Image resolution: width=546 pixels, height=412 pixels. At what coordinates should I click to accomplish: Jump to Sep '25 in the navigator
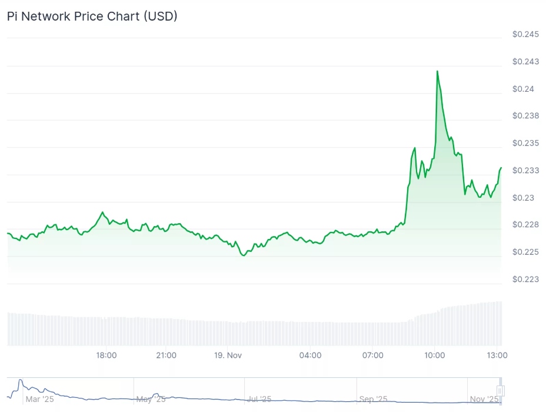(x=373, y=400)
